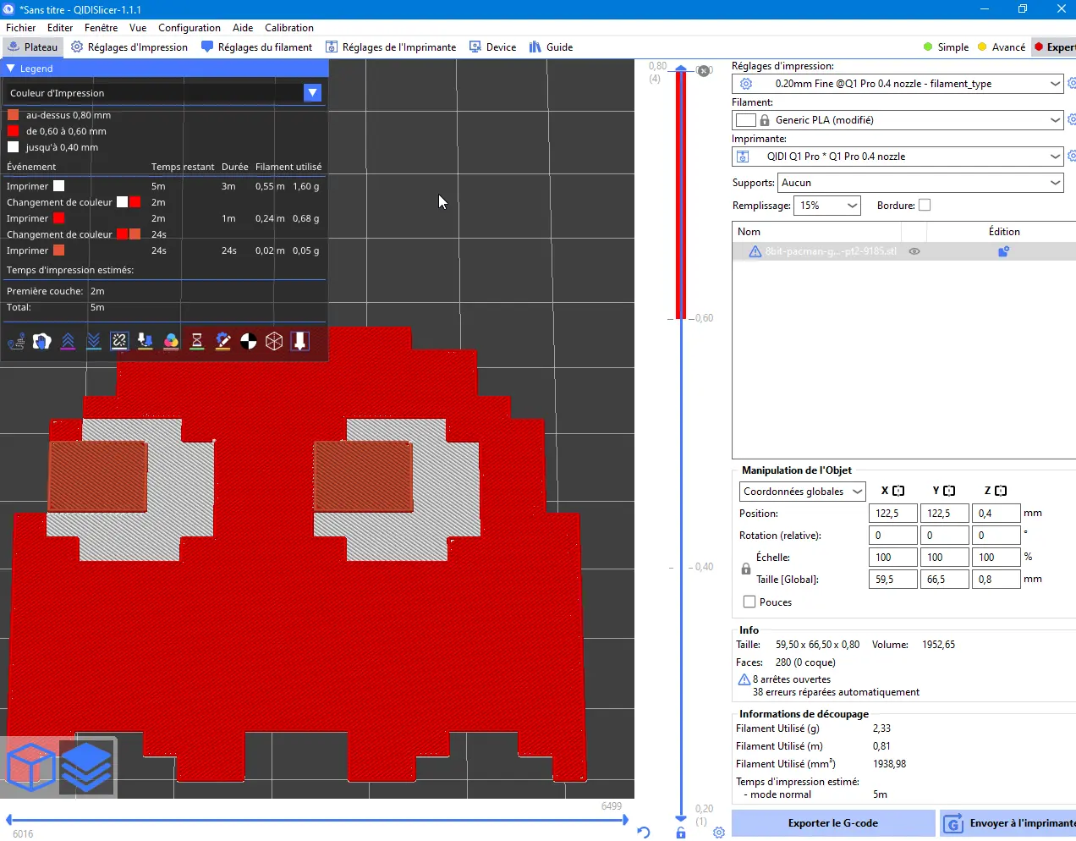Viewport: 1076px width, 841px height.
Task: Click the Plateau tab
Action: pos(33,47)
